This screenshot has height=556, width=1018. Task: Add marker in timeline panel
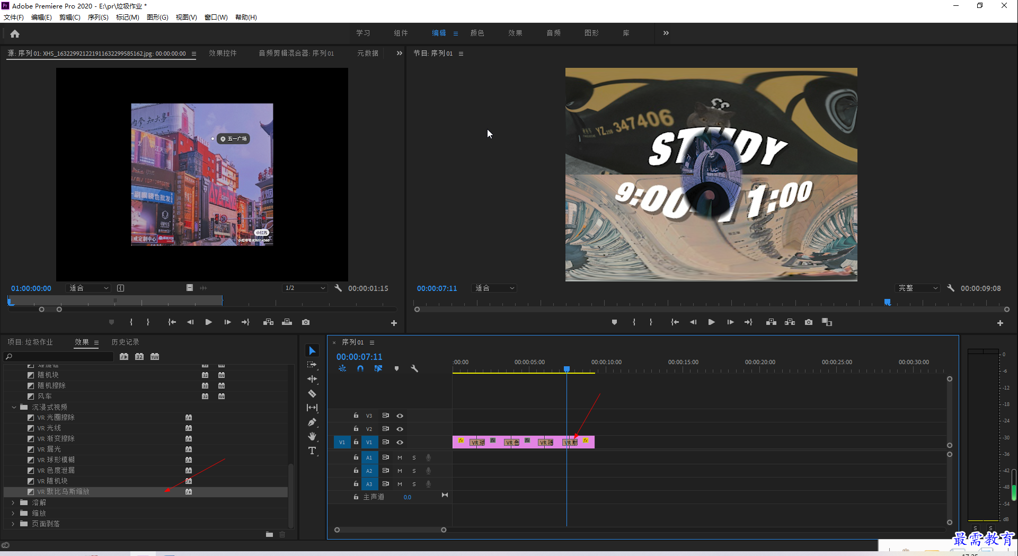[x=396, y=368]
